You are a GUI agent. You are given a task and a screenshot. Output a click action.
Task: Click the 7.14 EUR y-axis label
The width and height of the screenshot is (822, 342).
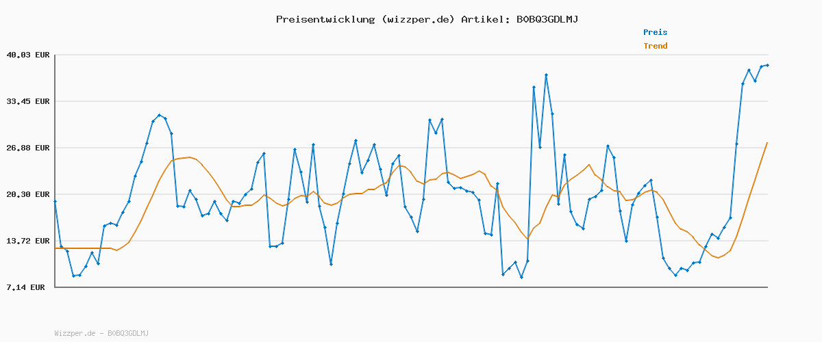point(25,287)
